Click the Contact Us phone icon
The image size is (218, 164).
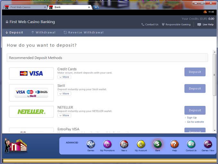point(191,144)
